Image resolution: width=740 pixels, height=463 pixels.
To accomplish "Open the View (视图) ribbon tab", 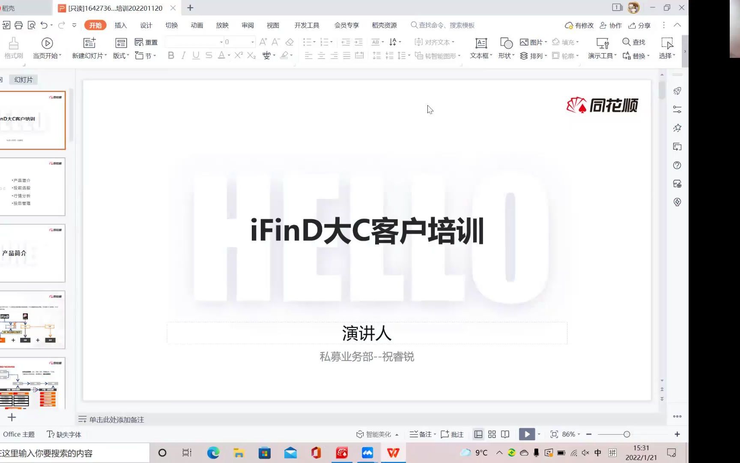I will pyautogui.click(x=273, y=25).
